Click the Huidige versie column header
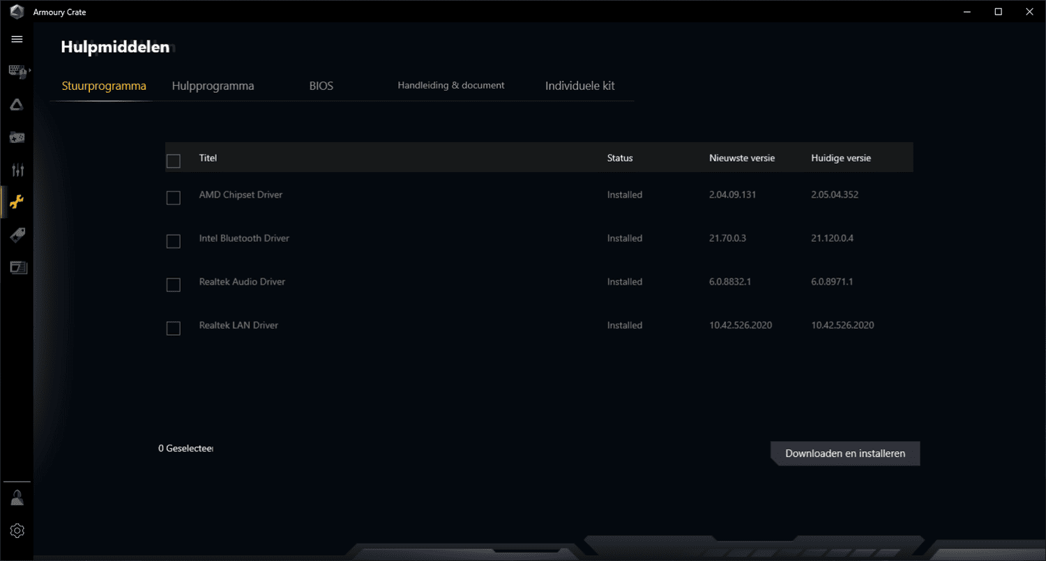The height and width of the screenshot is (561, 1046). pos(841,158)
